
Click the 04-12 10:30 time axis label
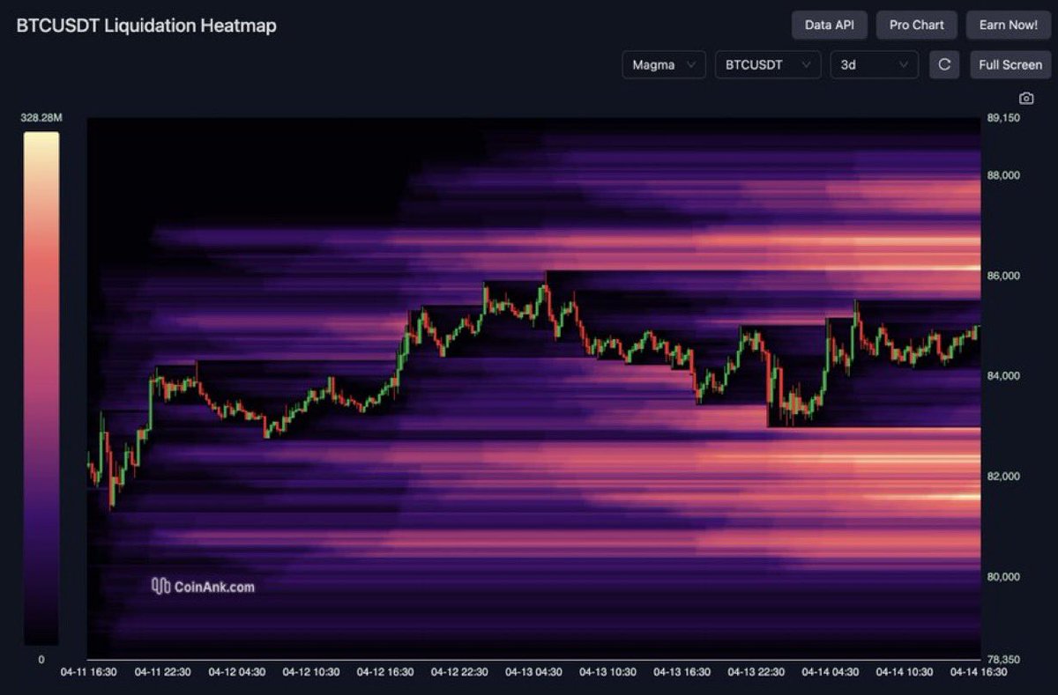click(x=310, y=672)
